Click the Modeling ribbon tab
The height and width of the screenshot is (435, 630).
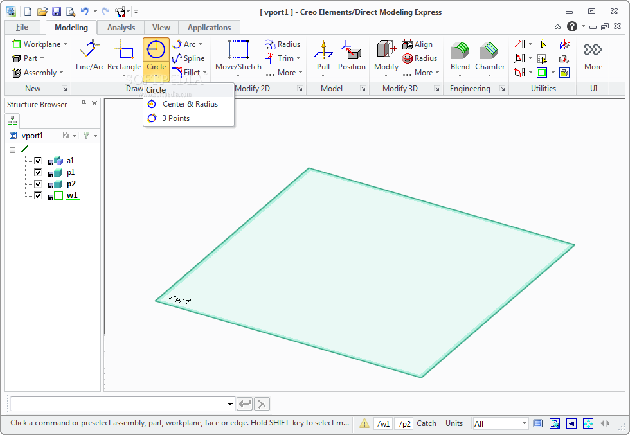[x=71, y=28]
